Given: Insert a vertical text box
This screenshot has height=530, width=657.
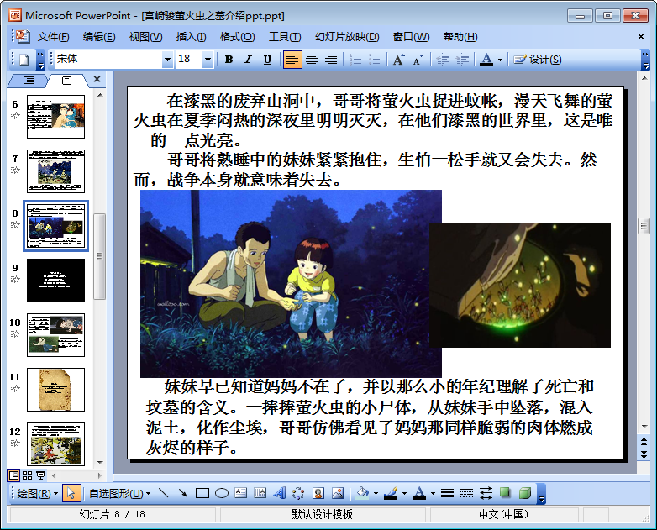Looking at the screenshot, I should [x=260, y=493].
